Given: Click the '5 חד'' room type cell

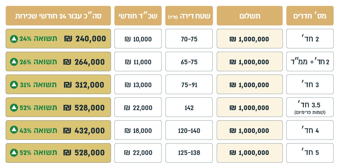Looking at the screenshot, I should pos(310,153).
